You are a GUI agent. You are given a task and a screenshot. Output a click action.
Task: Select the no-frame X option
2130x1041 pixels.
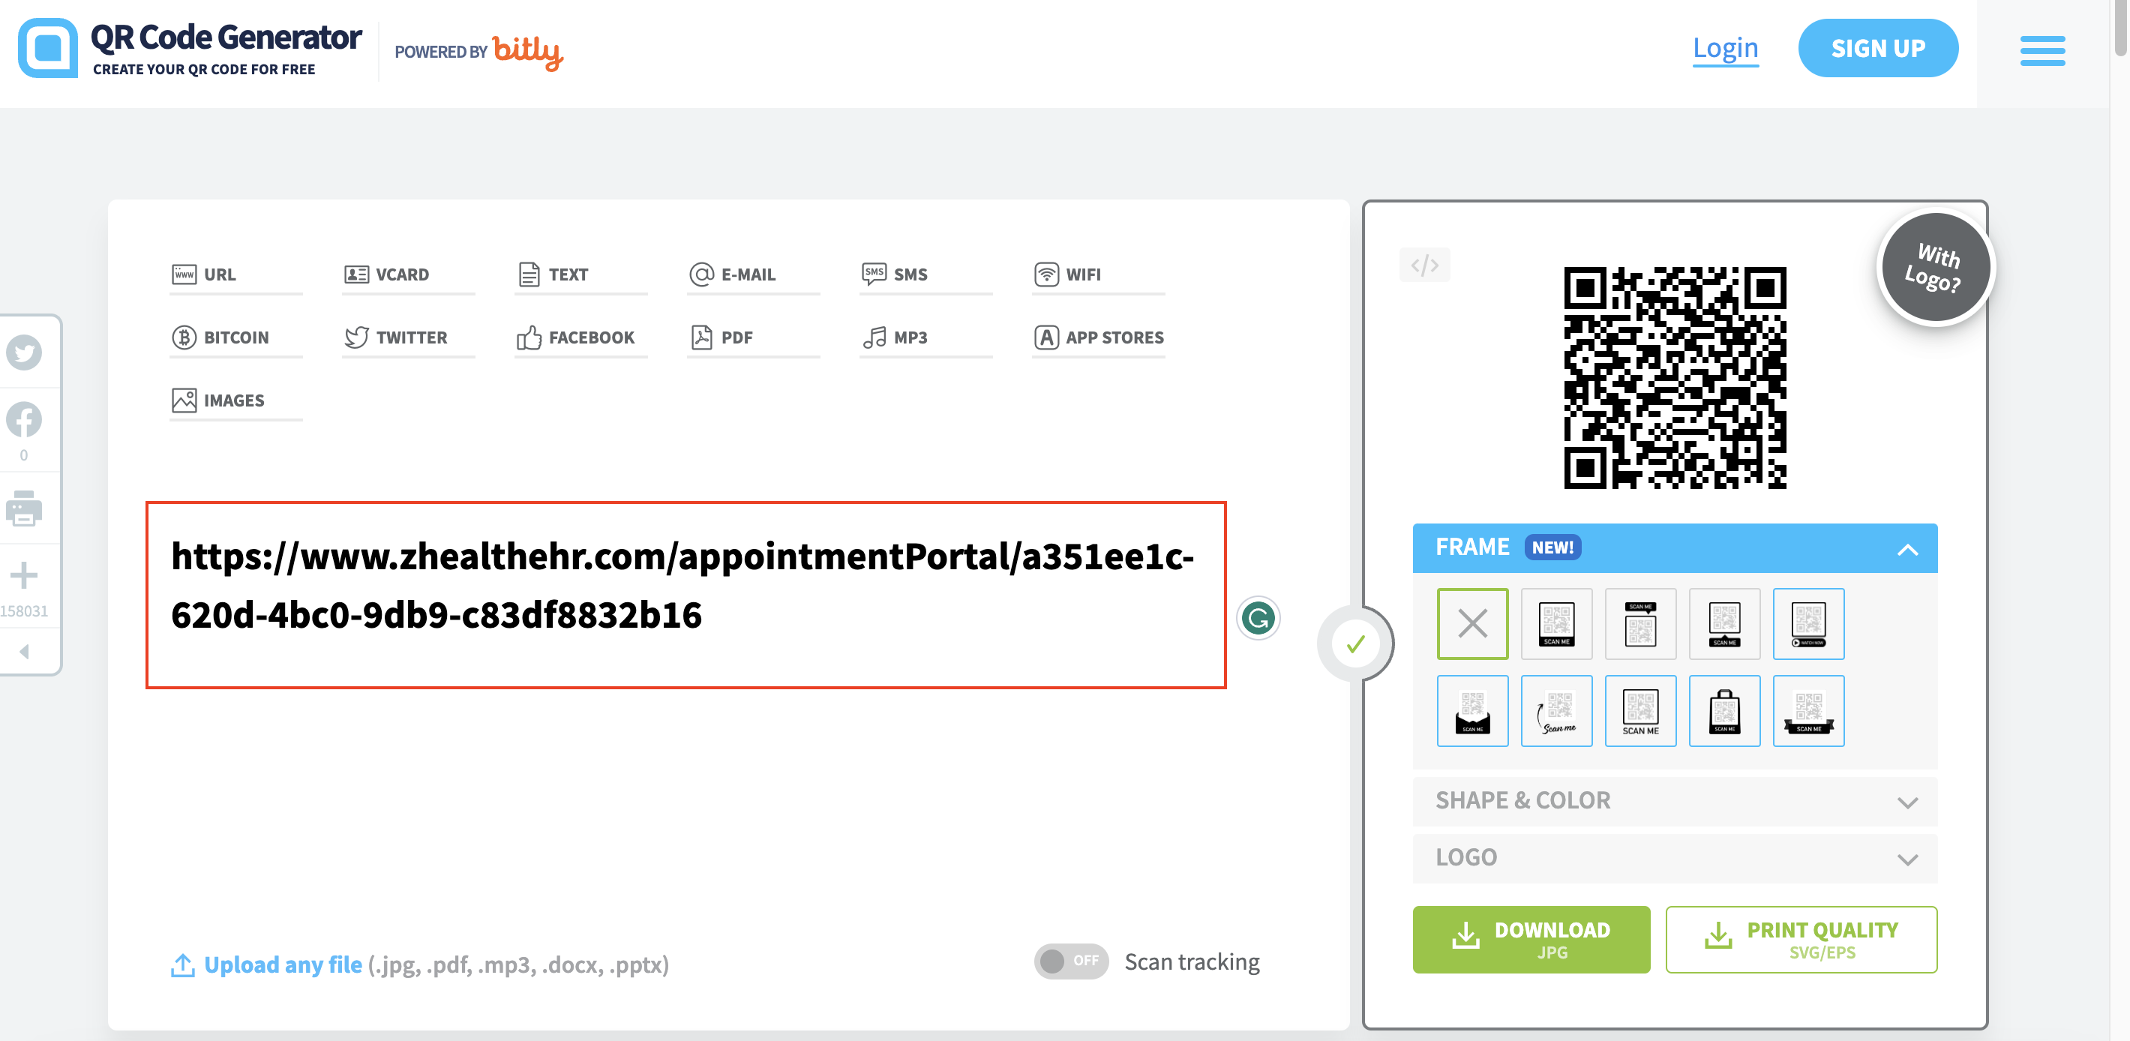tap(1473, 623)
